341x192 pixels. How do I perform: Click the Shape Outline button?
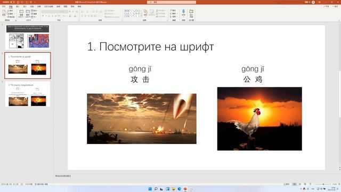tap(161, 13)
